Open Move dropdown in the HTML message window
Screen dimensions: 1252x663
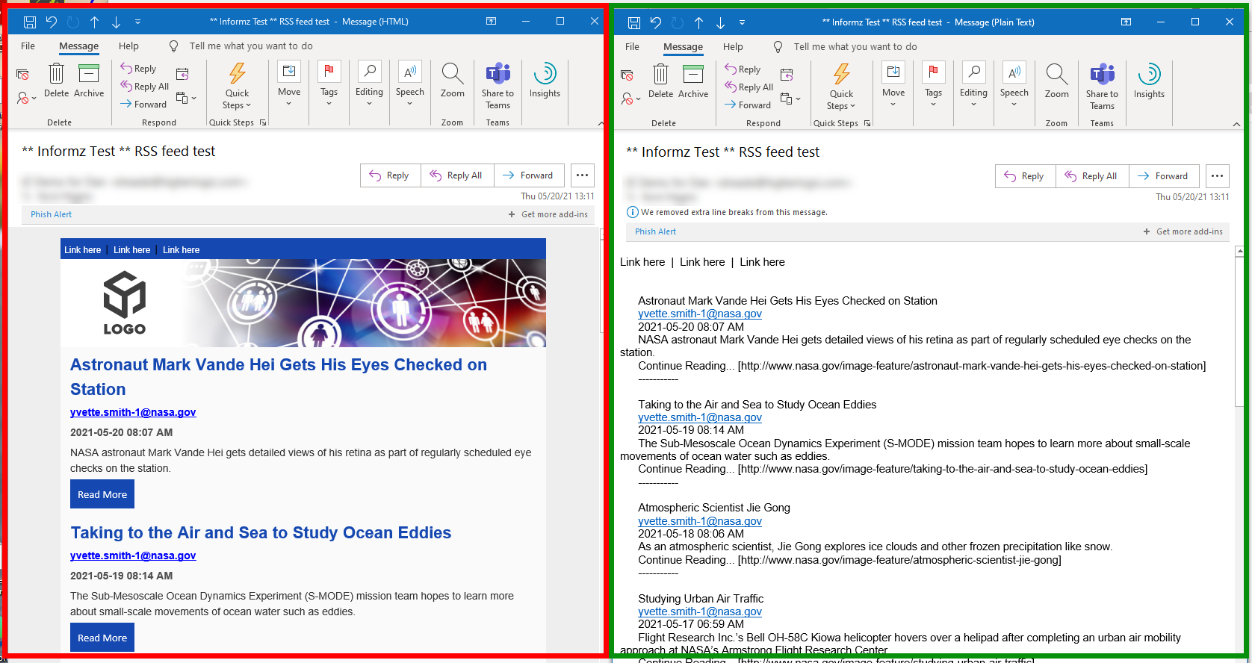289,84
